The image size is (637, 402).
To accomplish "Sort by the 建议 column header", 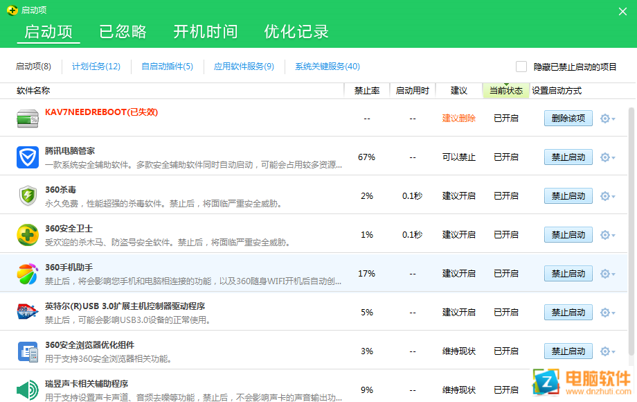I will pos(459,91).
